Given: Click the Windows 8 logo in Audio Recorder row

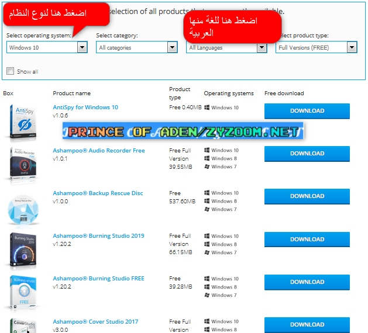Looking at the screenshot, I should tap(207, 158).
